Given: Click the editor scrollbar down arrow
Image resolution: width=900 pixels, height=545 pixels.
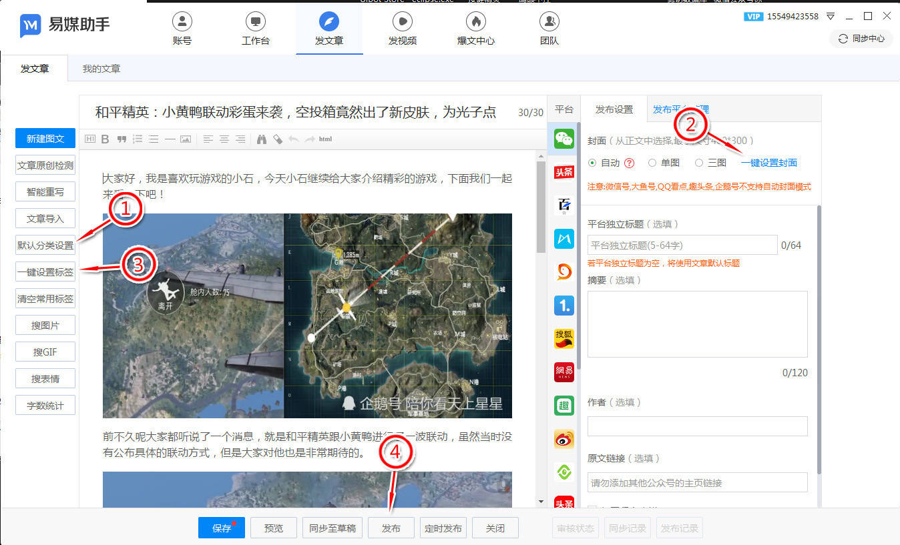Looking at the screenshot, I should tap(541, 502).
